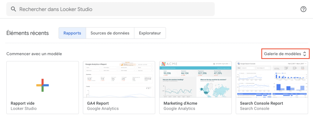Image resolution: width=313 pixels, height=119 pixels.
Task: Focus the Rechercher dans Looker Studio field
Action: 111,9
